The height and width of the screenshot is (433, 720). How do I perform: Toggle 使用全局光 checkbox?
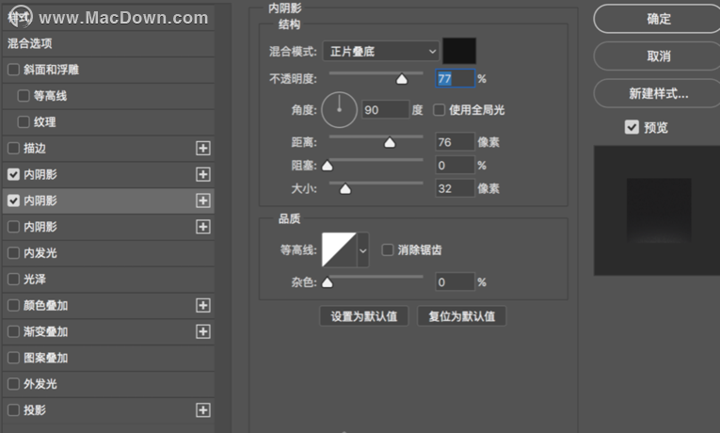click(x=439, y=110)
